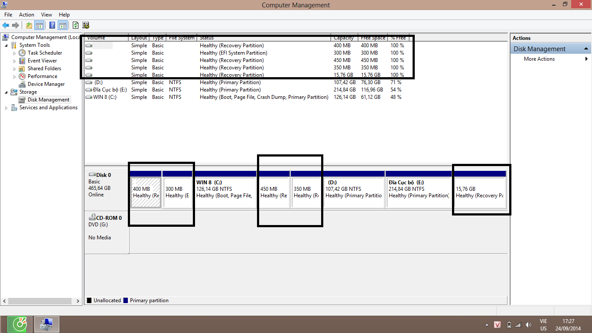Screen dimensions: 592x333
Task: Select the WIN 8 (C:) partition in Disk 0 map
Action: coord(225,189)
